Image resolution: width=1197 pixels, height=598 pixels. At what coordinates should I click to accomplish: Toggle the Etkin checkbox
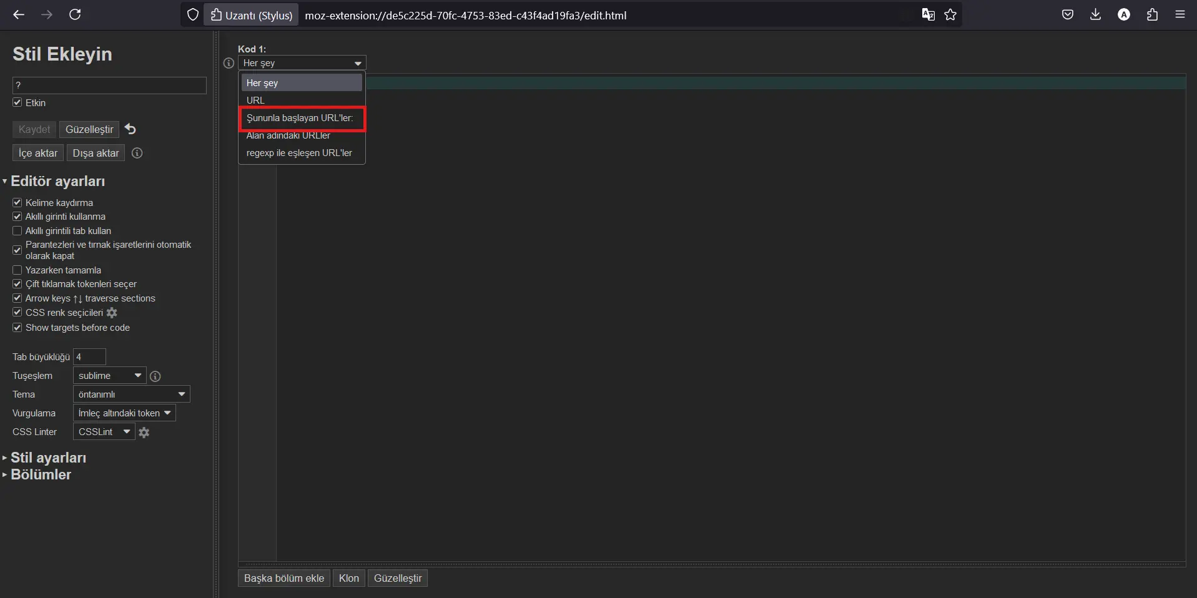[x=17, y=102]
